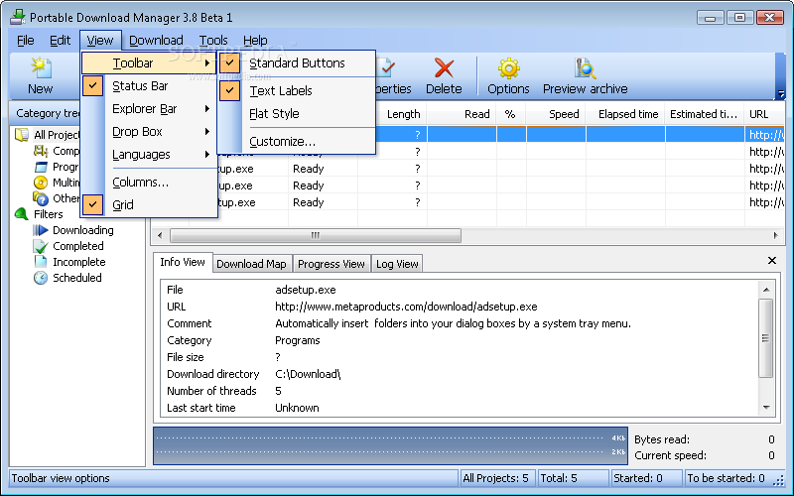Click the Info View vertical scrollbar thumb
The height and width of the screenshot is (496, 794).
tap(766, 338)
